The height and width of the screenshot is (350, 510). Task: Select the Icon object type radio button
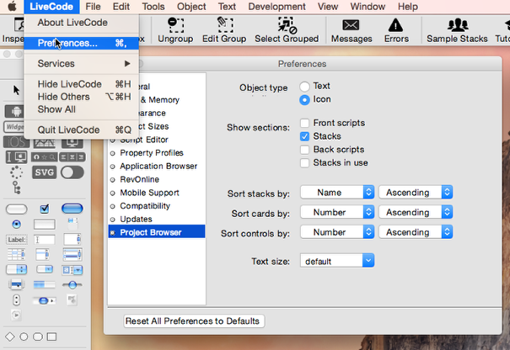click(x=304, y=99)
